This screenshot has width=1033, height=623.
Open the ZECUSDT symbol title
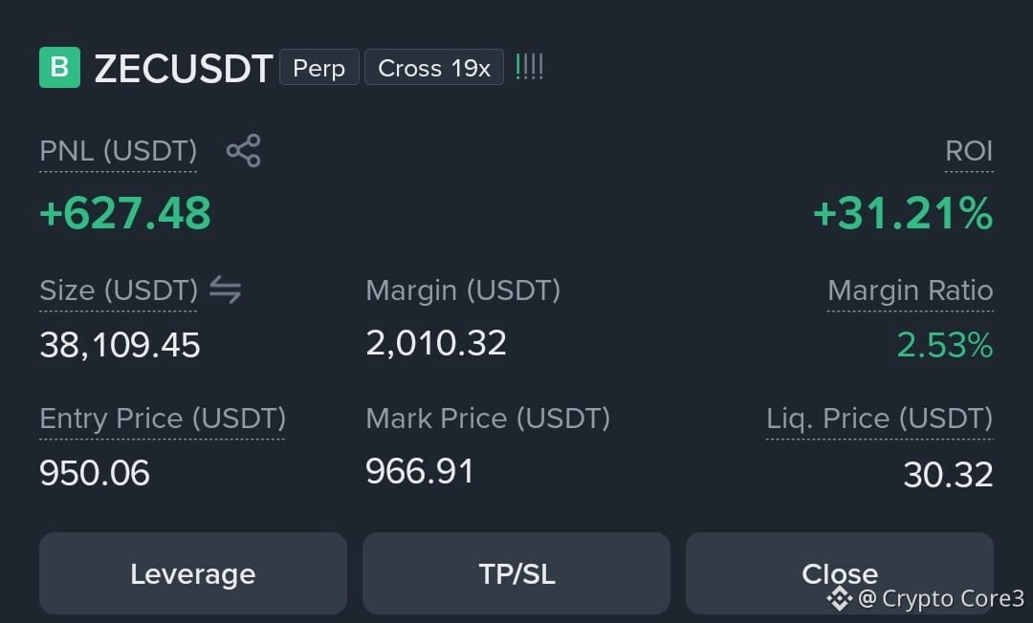[183, 69]
